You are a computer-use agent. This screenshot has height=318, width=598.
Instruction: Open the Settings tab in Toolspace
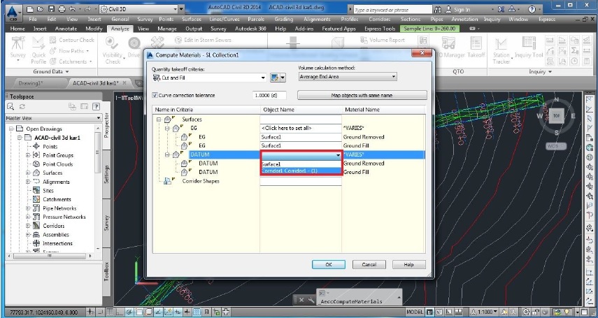[106, 174]
